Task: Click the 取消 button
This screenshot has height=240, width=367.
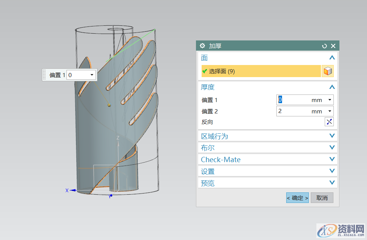Action: (x=322, y=198)
